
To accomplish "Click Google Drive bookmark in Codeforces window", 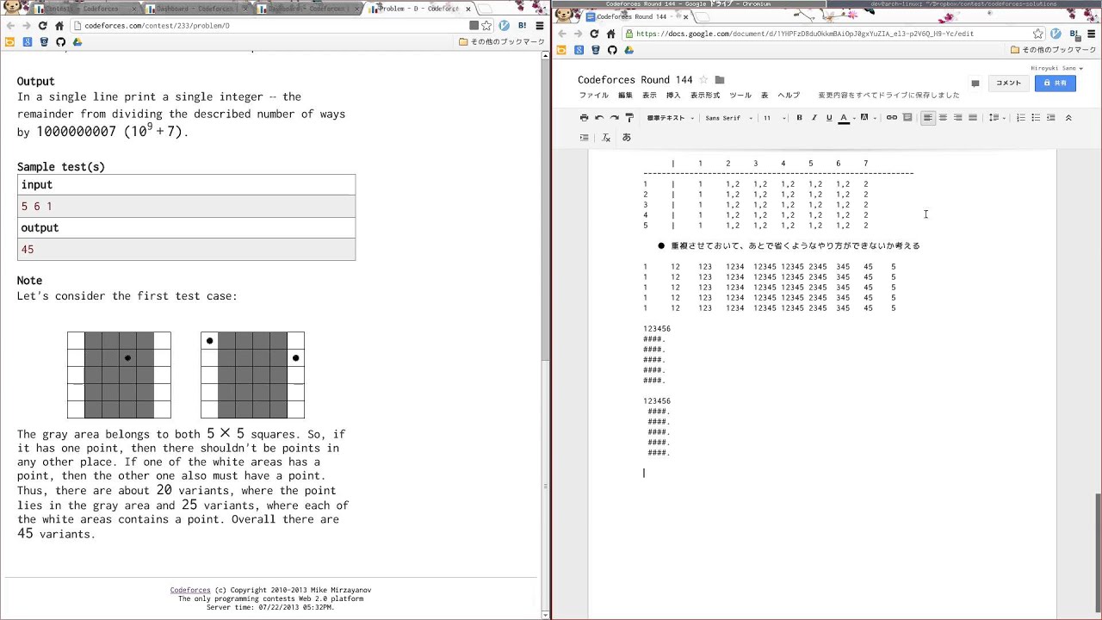I will tap(77, 42).
